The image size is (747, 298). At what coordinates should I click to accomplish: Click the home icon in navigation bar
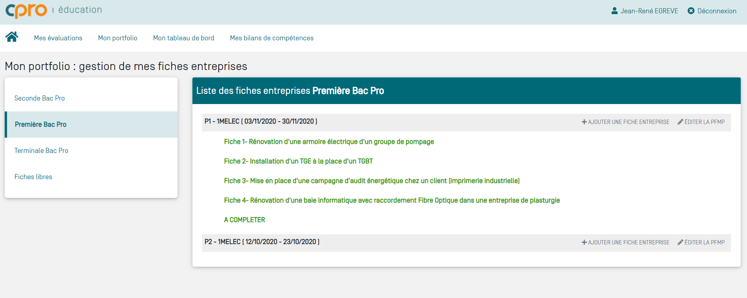click(x=12, y=37)
